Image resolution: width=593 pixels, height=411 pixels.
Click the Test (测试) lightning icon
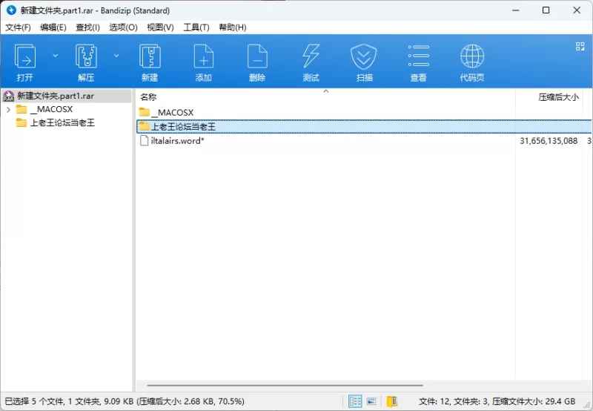[x=311, y=57]
